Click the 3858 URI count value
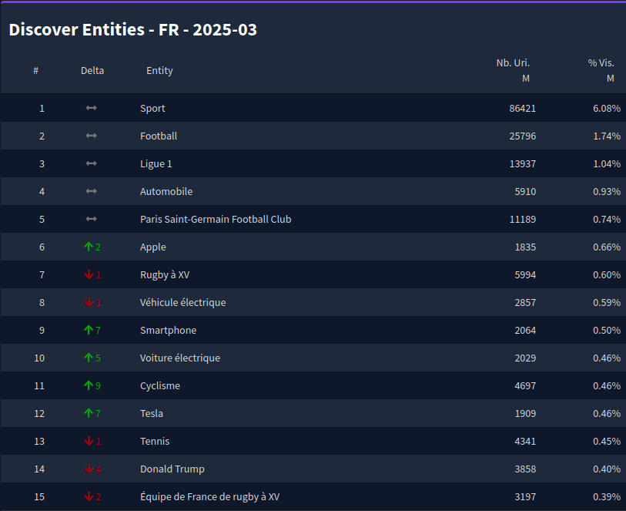 point(525,469)
